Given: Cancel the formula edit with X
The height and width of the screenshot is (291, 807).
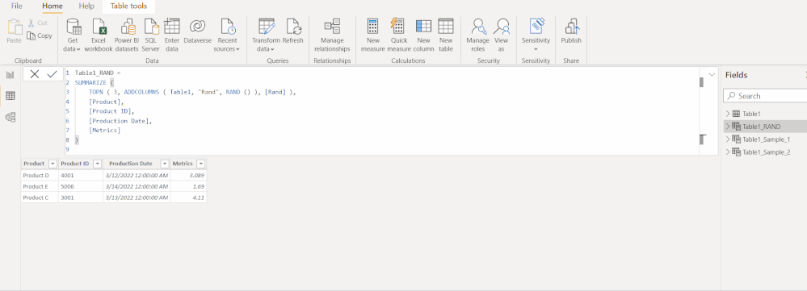Looking at the screenshot, I should click(x=35, y=74).
